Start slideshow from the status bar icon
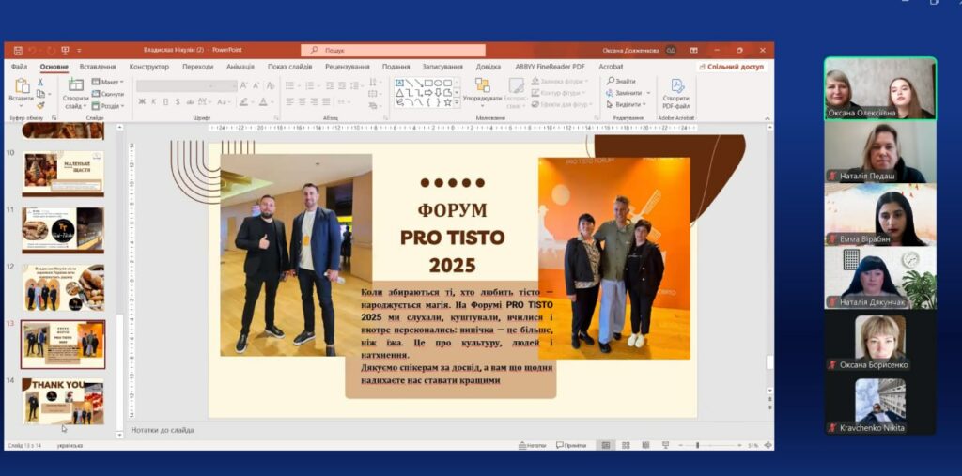Screen dimensions: 962x476 tap(664, 445)
